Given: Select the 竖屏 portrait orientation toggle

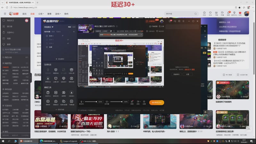Looking at the screenshot, I should click(x=74, y=27).
